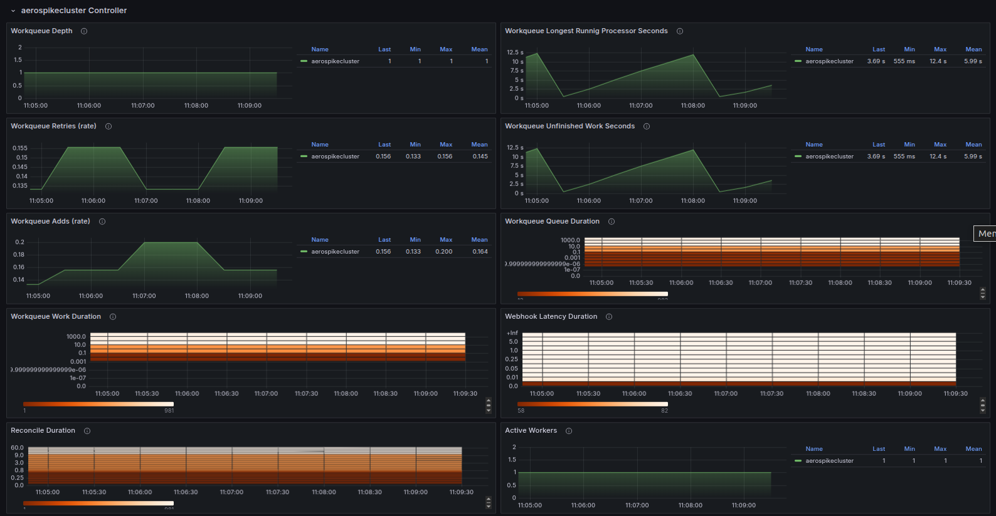Toggle aerospikecluster series in Workqueue Depth legend

336,61
